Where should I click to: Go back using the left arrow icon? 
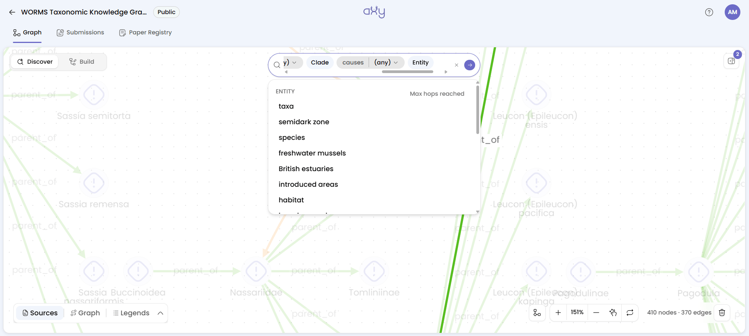12,12
